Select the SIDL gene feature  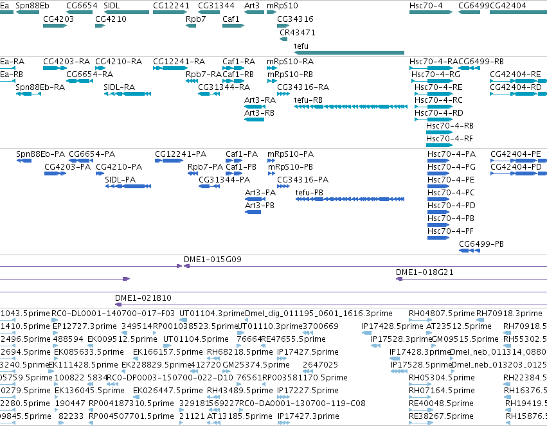126,12
